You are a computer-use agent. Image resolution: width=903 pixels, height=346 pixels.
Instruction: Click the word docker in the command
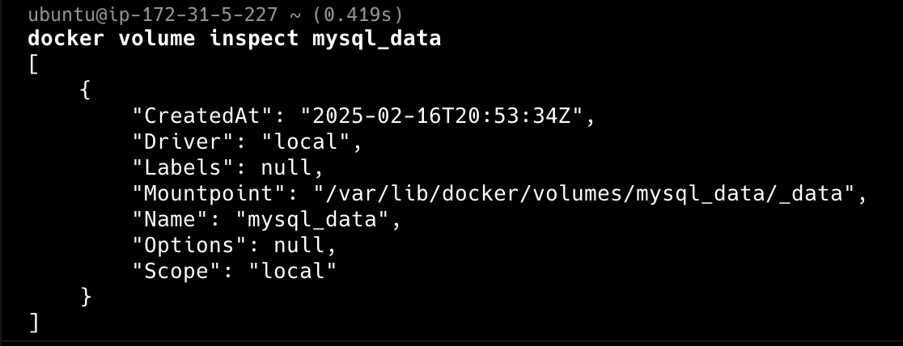tap(66, 39)
